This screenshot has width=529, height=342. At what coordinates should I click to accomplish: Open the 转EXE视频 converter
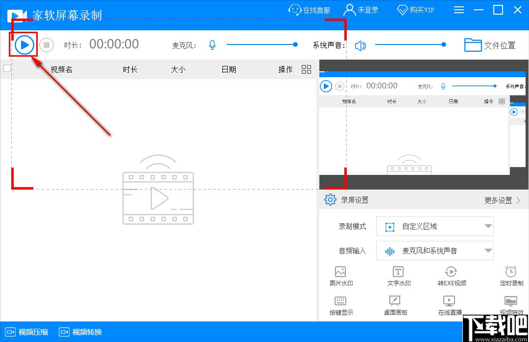click(x=452, y=276)
